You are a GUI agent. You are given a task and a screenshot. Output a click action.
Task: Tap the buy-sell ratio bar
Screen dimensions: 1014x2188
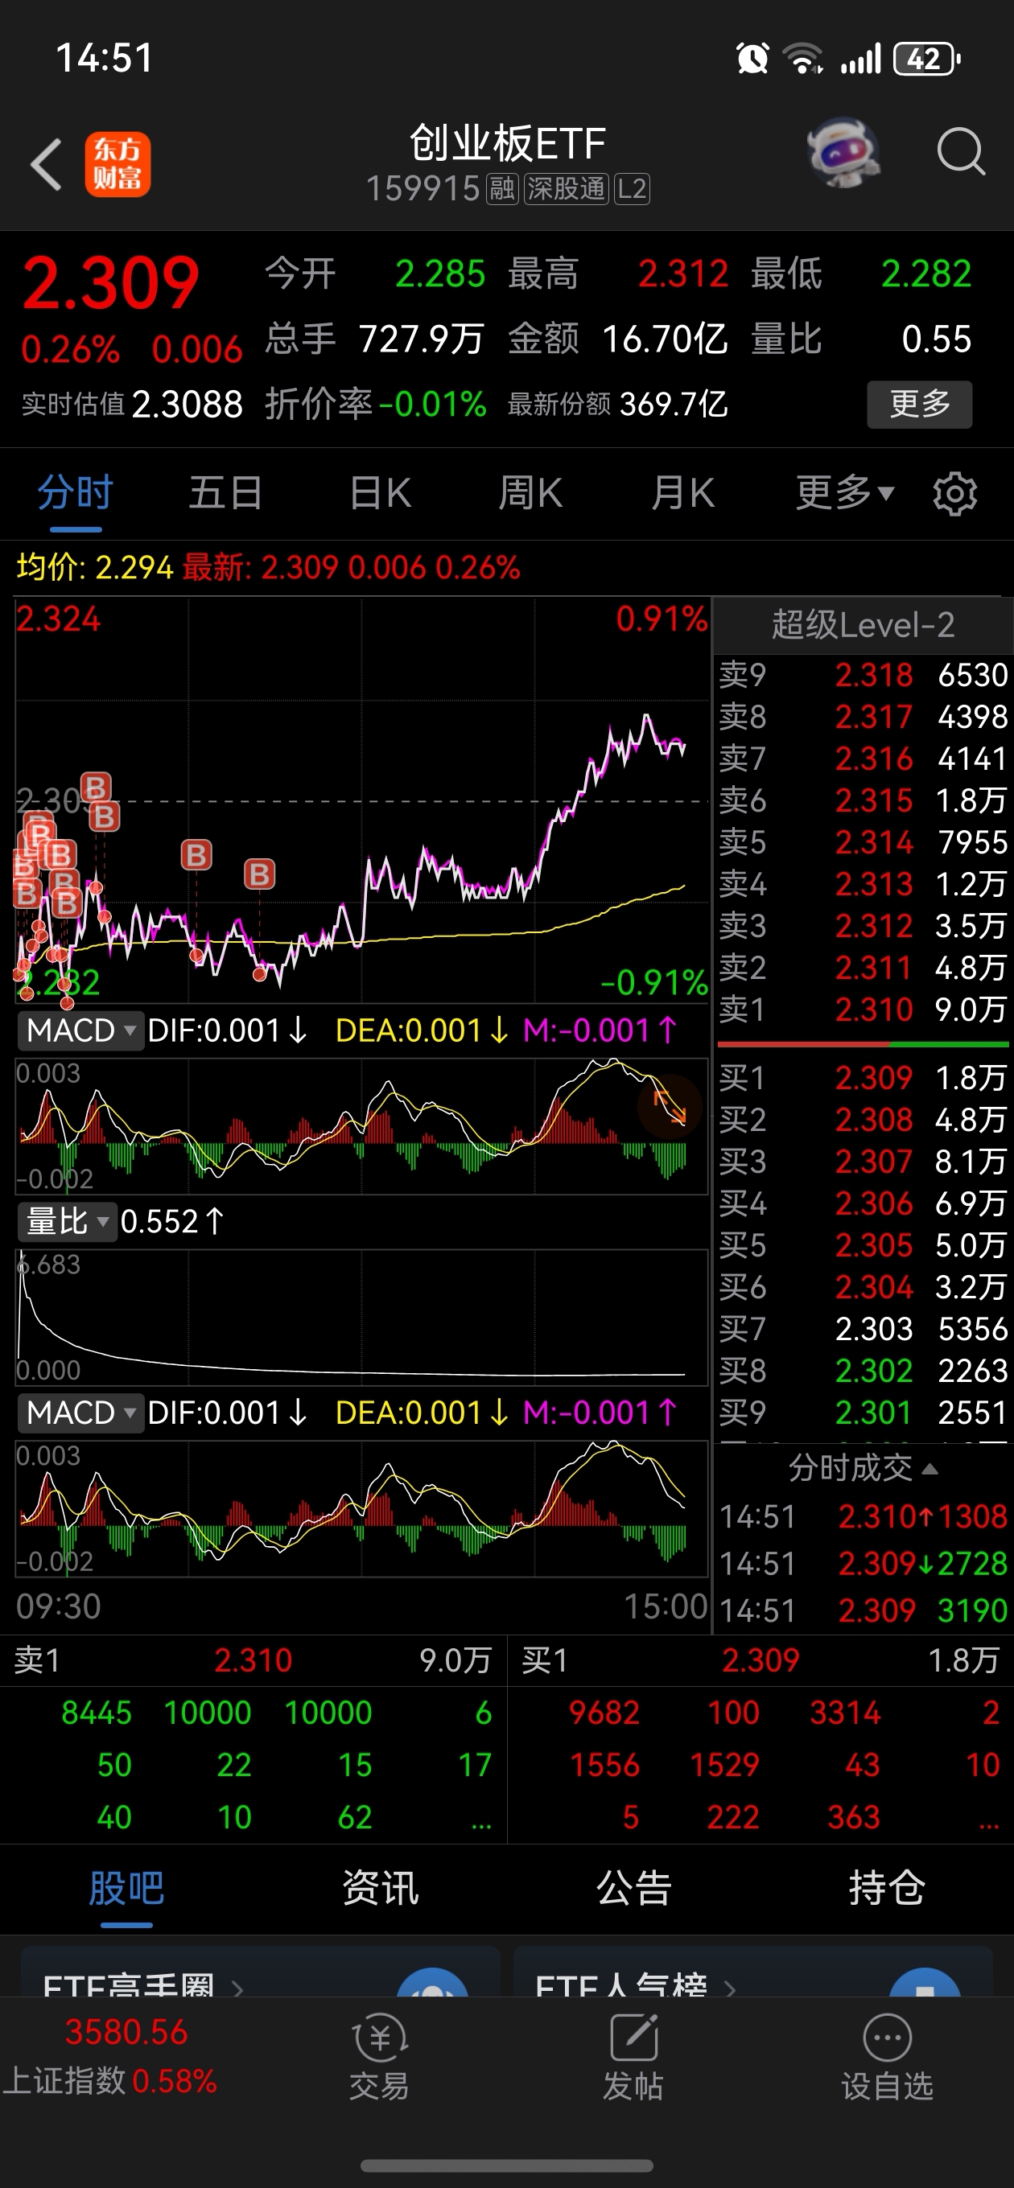pos(863,1043)
